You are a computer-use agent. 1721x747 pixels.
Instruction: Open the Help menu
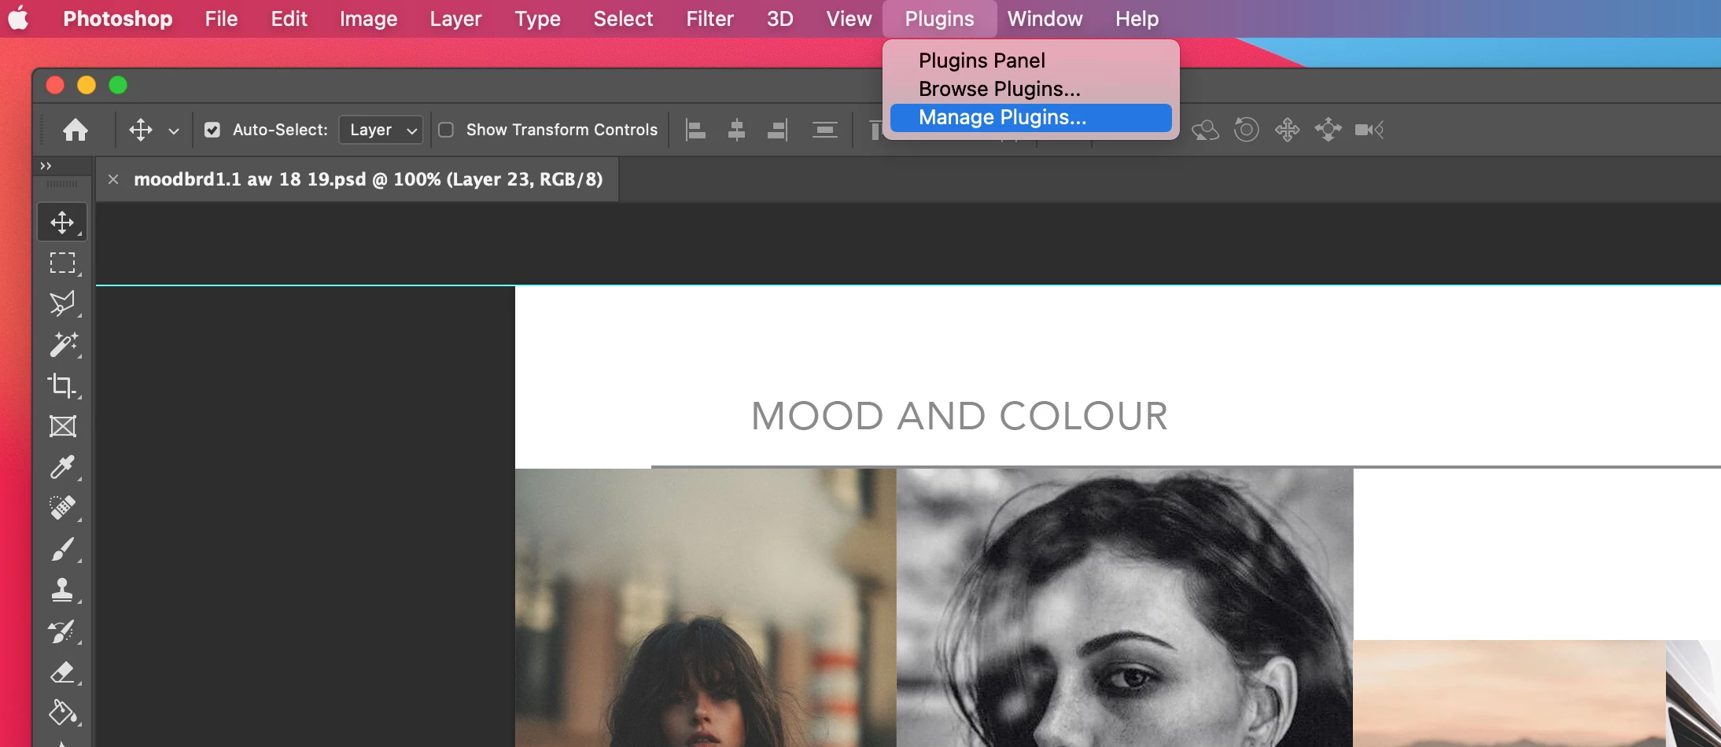click(x=1137, y=19)
